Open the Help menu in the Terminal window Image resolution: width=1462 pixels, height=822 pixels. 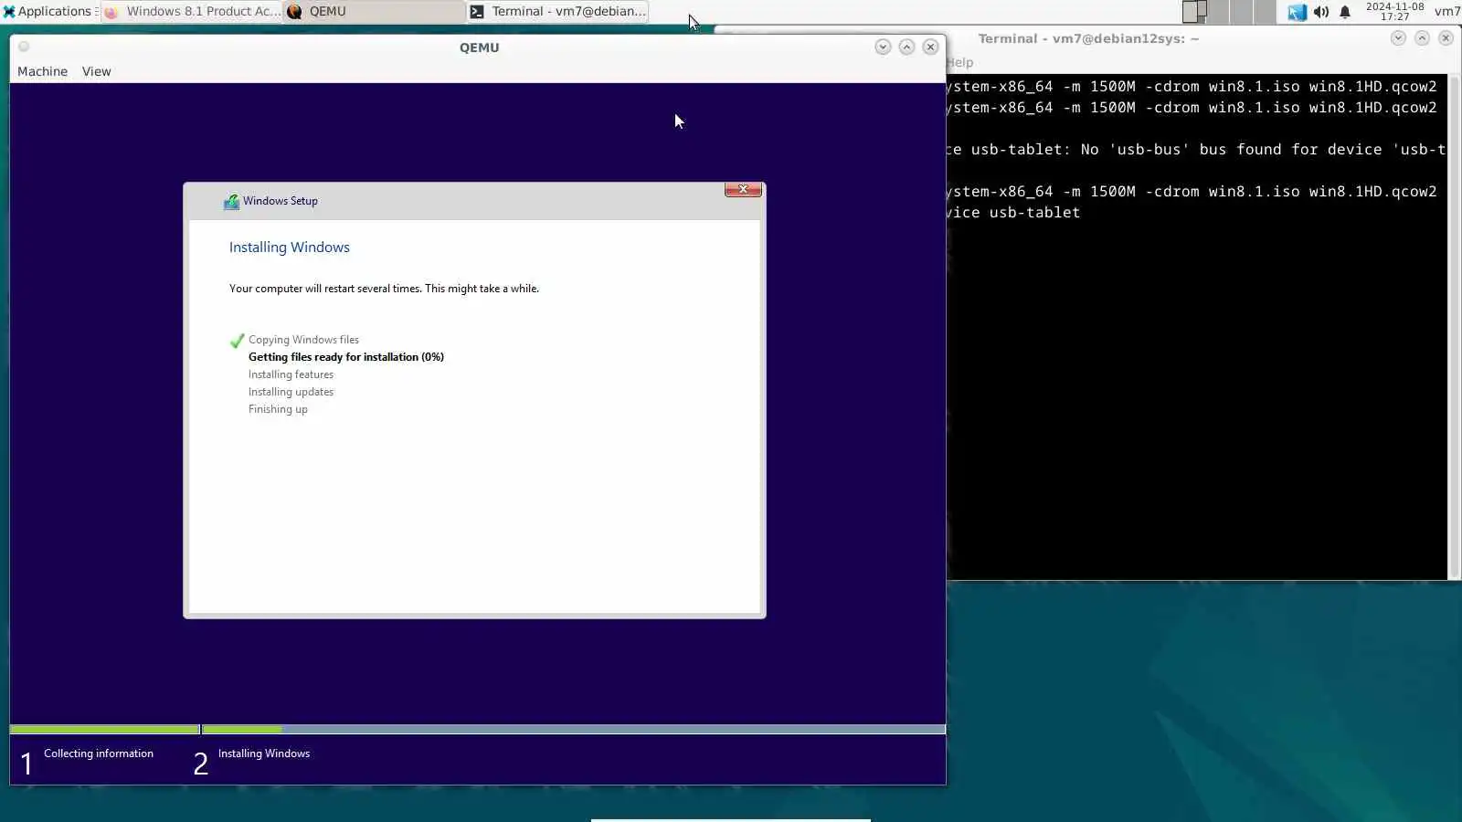point(959,62)
